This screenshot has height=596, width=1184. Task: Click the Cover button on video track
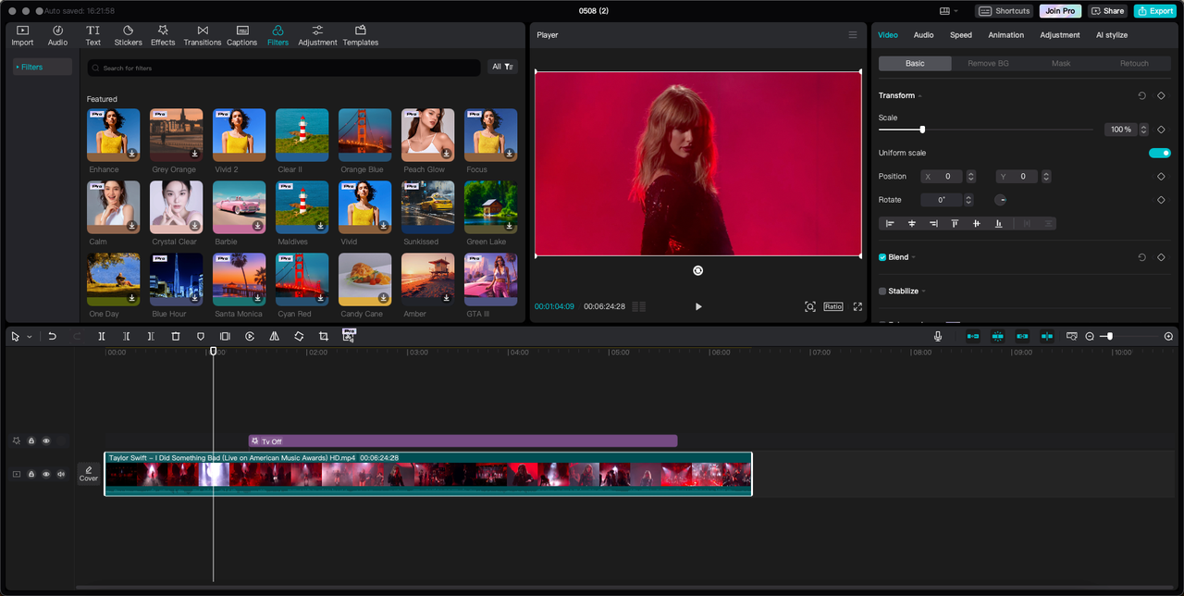pos(89,474)
